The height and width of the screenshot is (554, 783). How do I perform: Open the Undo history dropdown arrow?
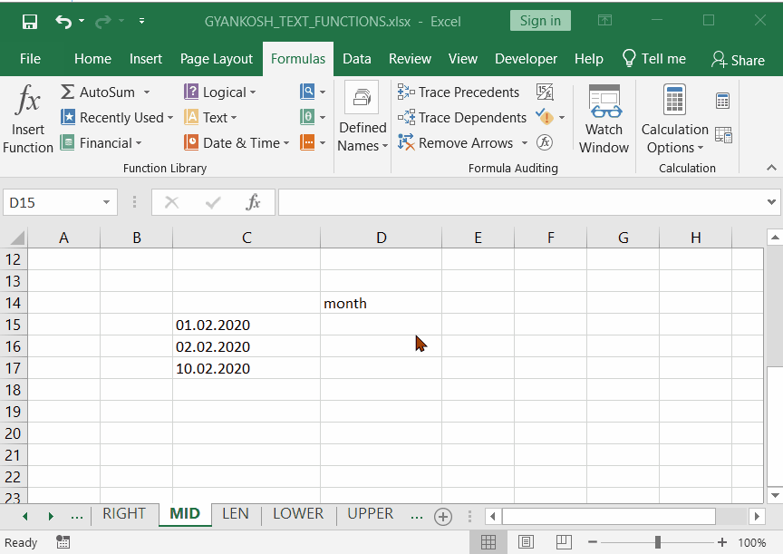tap(82, 21)
